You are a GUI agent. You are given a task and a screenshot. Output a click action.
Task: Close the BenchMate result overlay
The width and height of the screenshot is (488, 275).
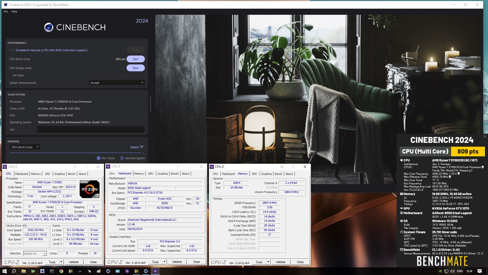tap(485, 136)
